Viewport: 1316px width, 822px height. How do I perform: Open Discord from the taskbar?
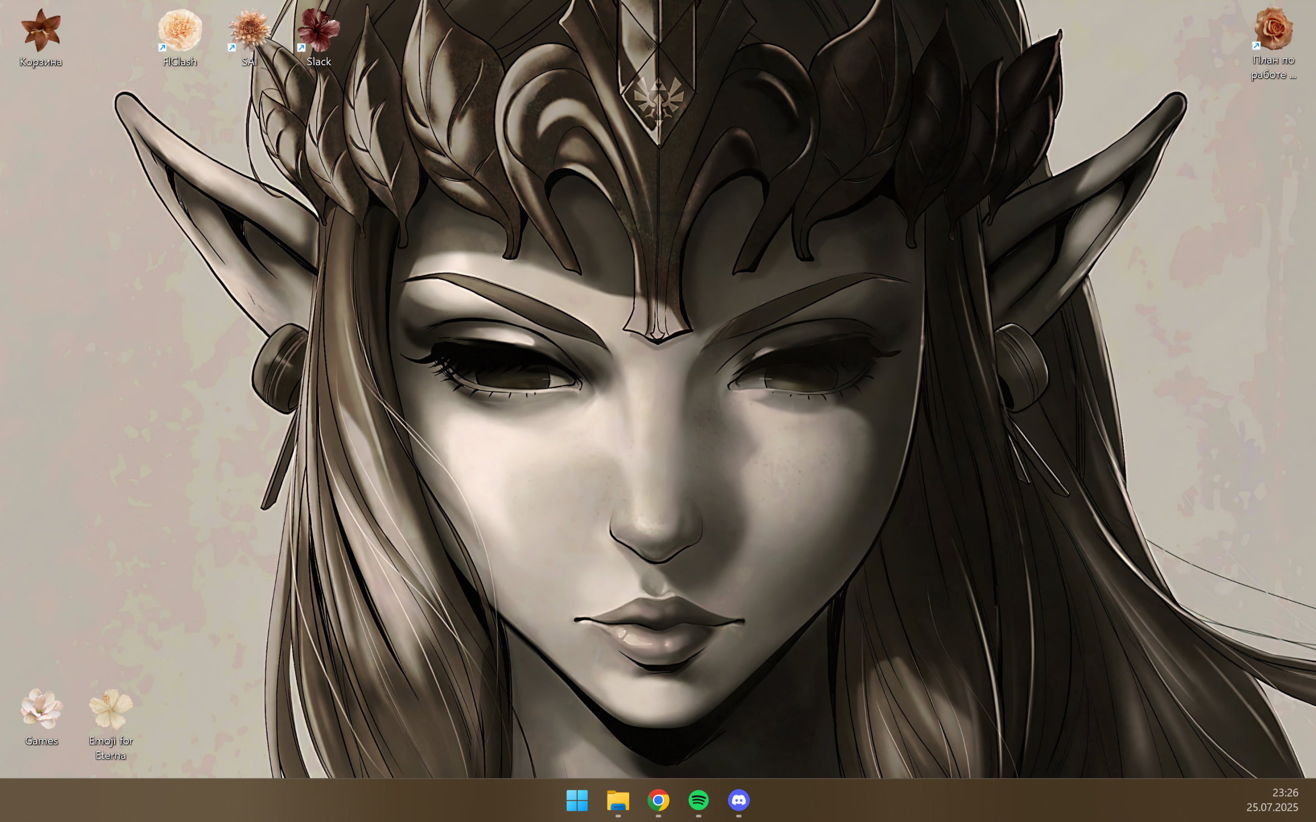[x=739, y=800]
